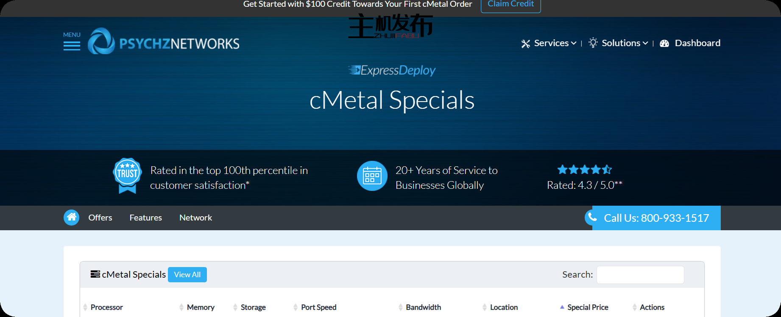Click the TRUST badge icon
This screenshot has width=781, height=317.
tap(127, 176)
